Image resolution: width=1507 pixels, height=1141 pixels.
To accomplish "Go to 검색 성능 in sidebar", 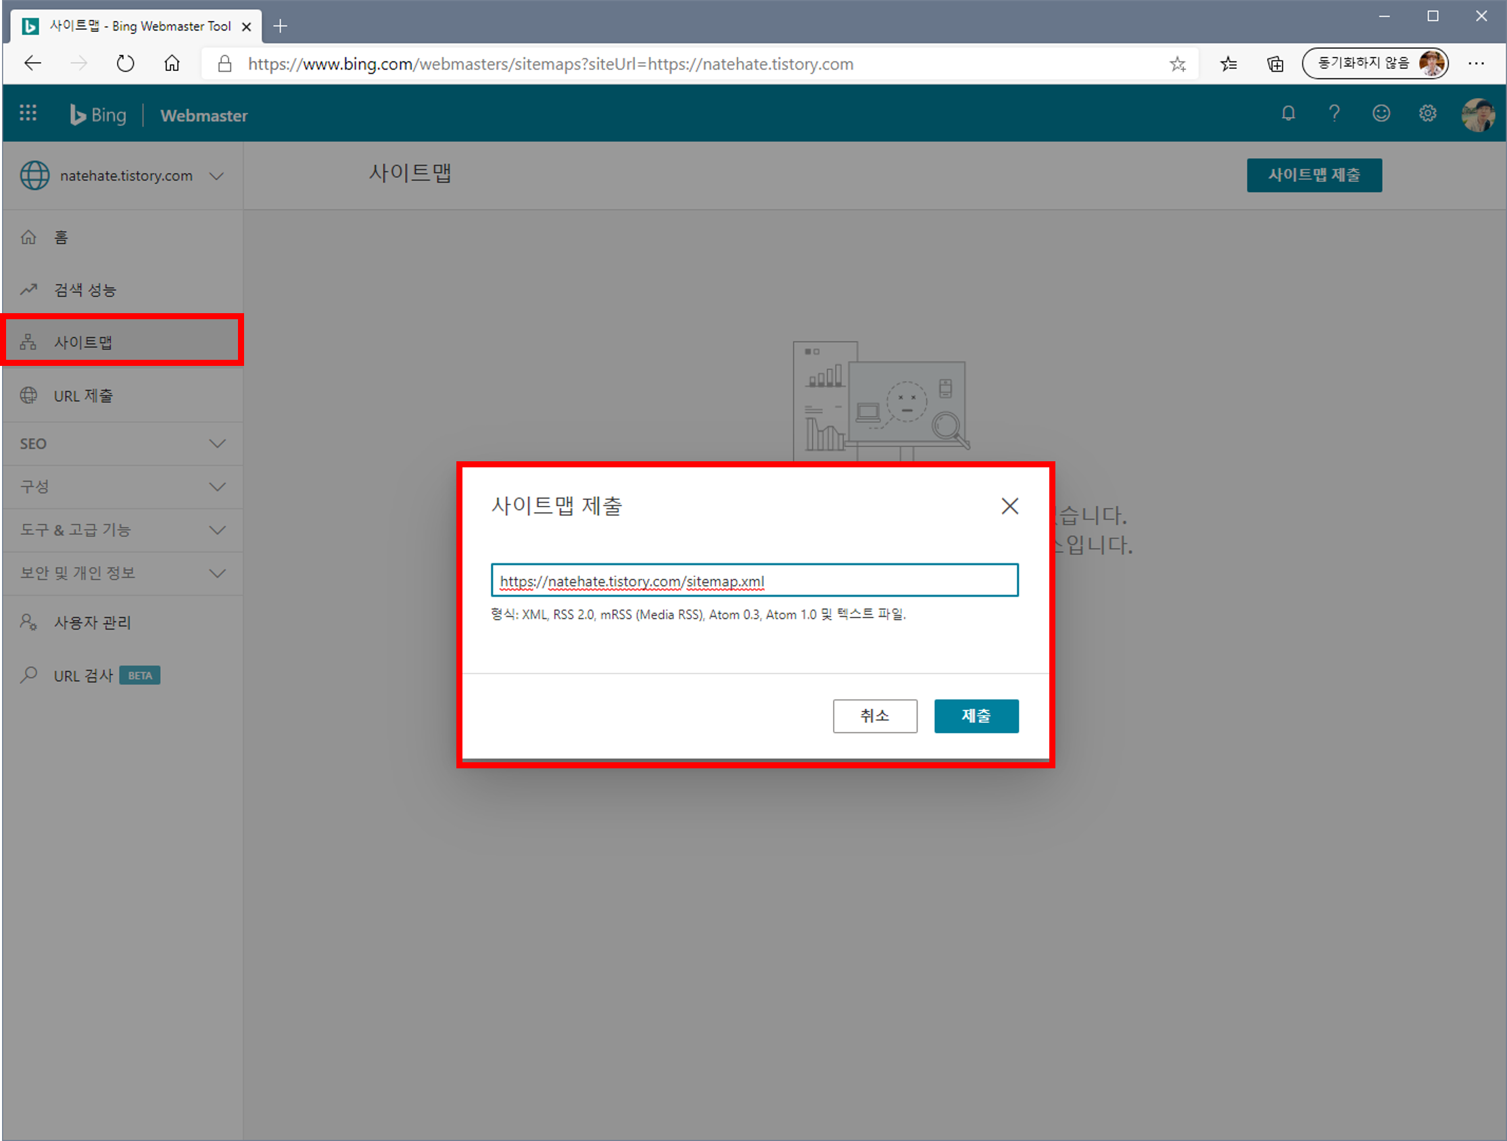I will (85, 290).
